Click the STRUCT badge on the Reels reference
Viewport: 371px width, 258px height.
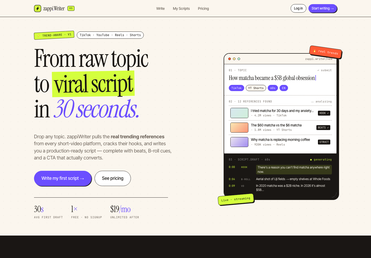pos(324,142)
